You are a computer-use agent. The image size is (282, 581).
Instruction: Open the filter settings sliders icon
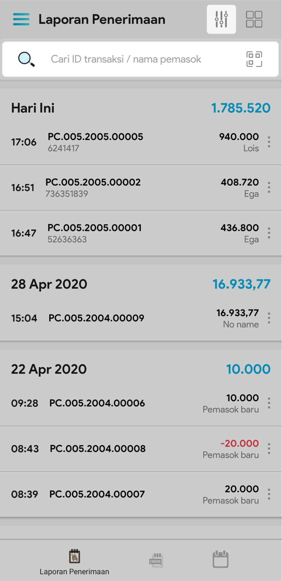tap(221, 19)
